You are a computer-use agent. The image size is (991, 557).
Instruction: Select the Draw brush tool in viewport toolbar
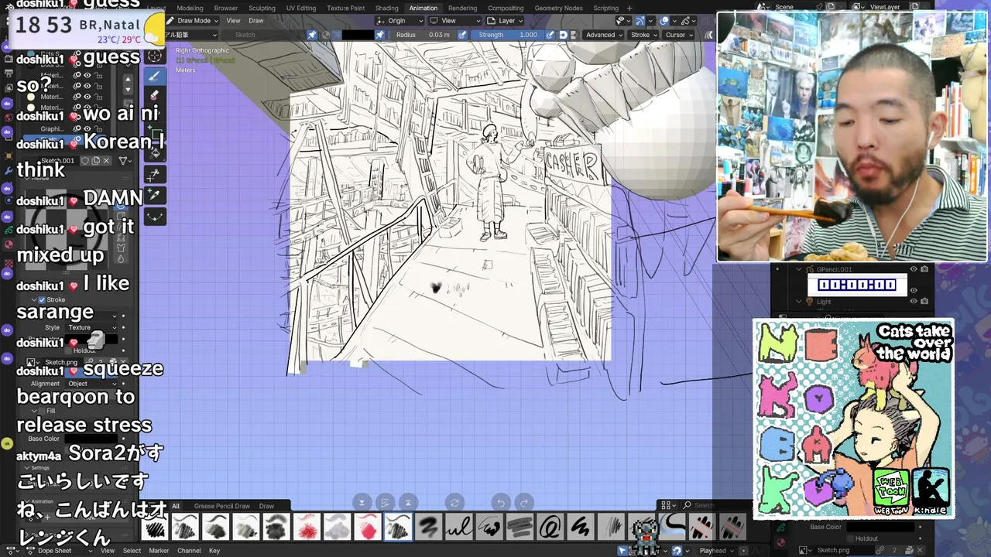click(155, 76)
